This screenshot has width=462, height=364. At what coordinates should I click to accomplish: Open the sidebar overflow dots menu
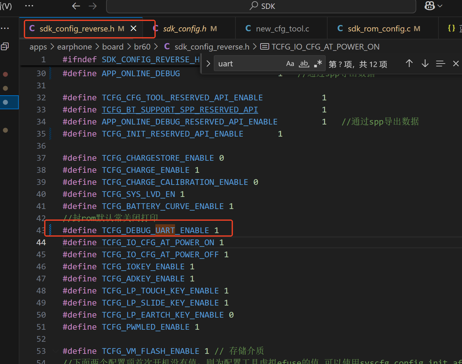tap(5, 29)
